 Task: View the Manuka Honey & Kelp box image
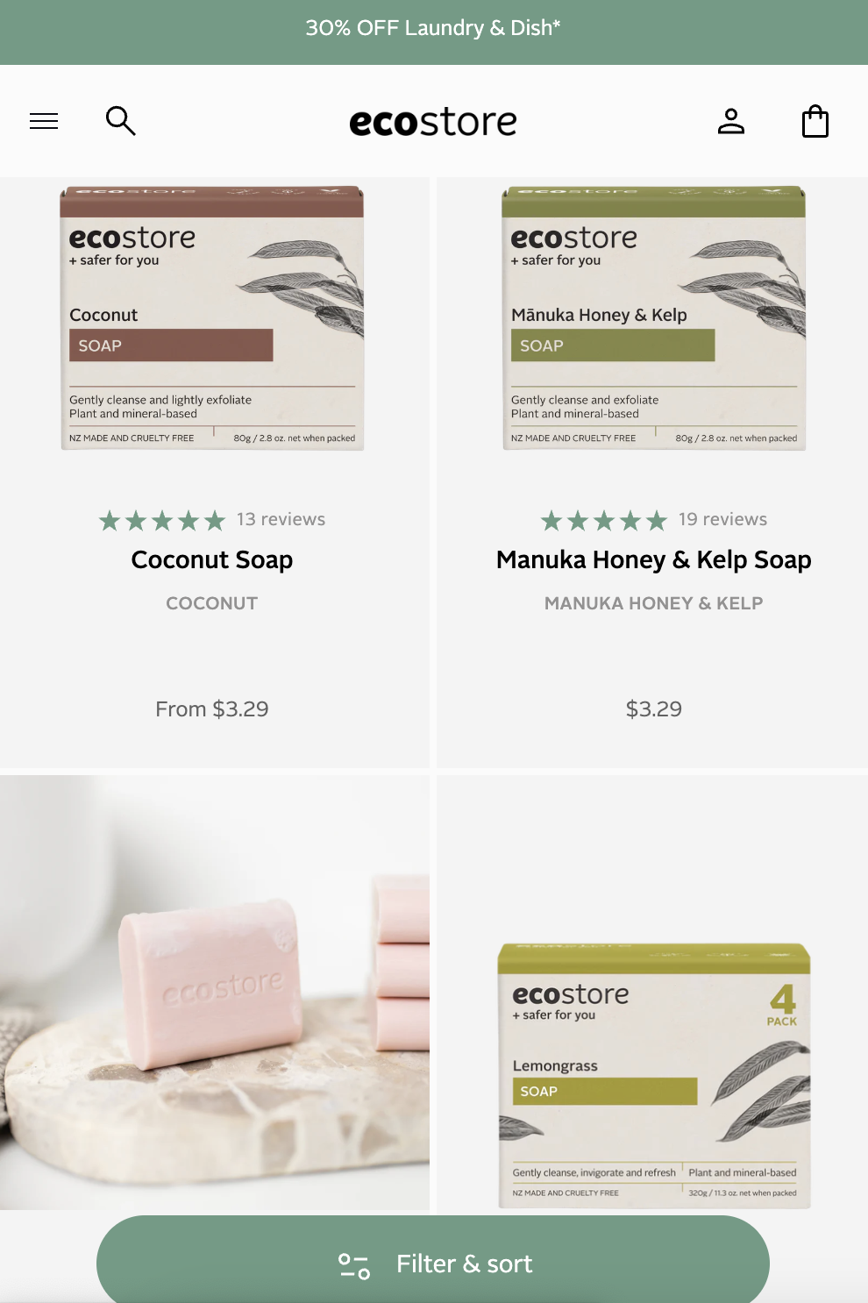pyautogui.click(x=654, y=318)
